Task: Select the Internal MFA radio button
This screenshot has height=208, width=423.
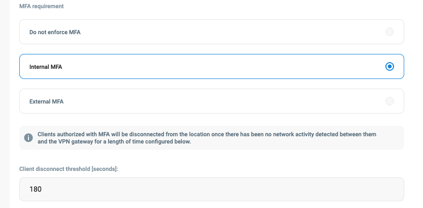Action: [x=390, y=66]
